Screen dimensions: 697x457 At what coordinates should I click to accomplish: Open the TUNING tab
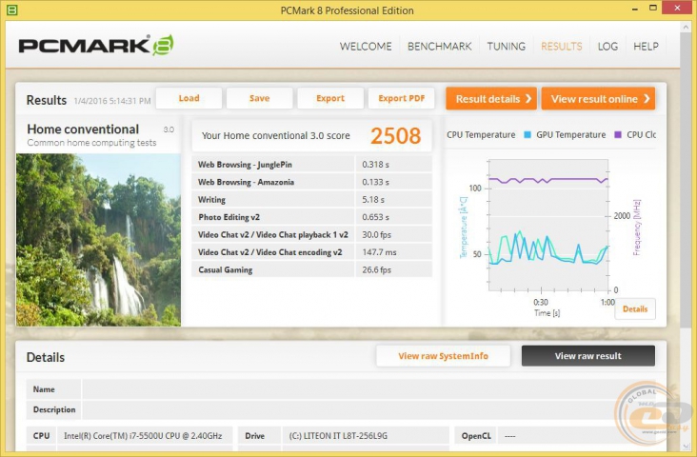click(506, 47)
